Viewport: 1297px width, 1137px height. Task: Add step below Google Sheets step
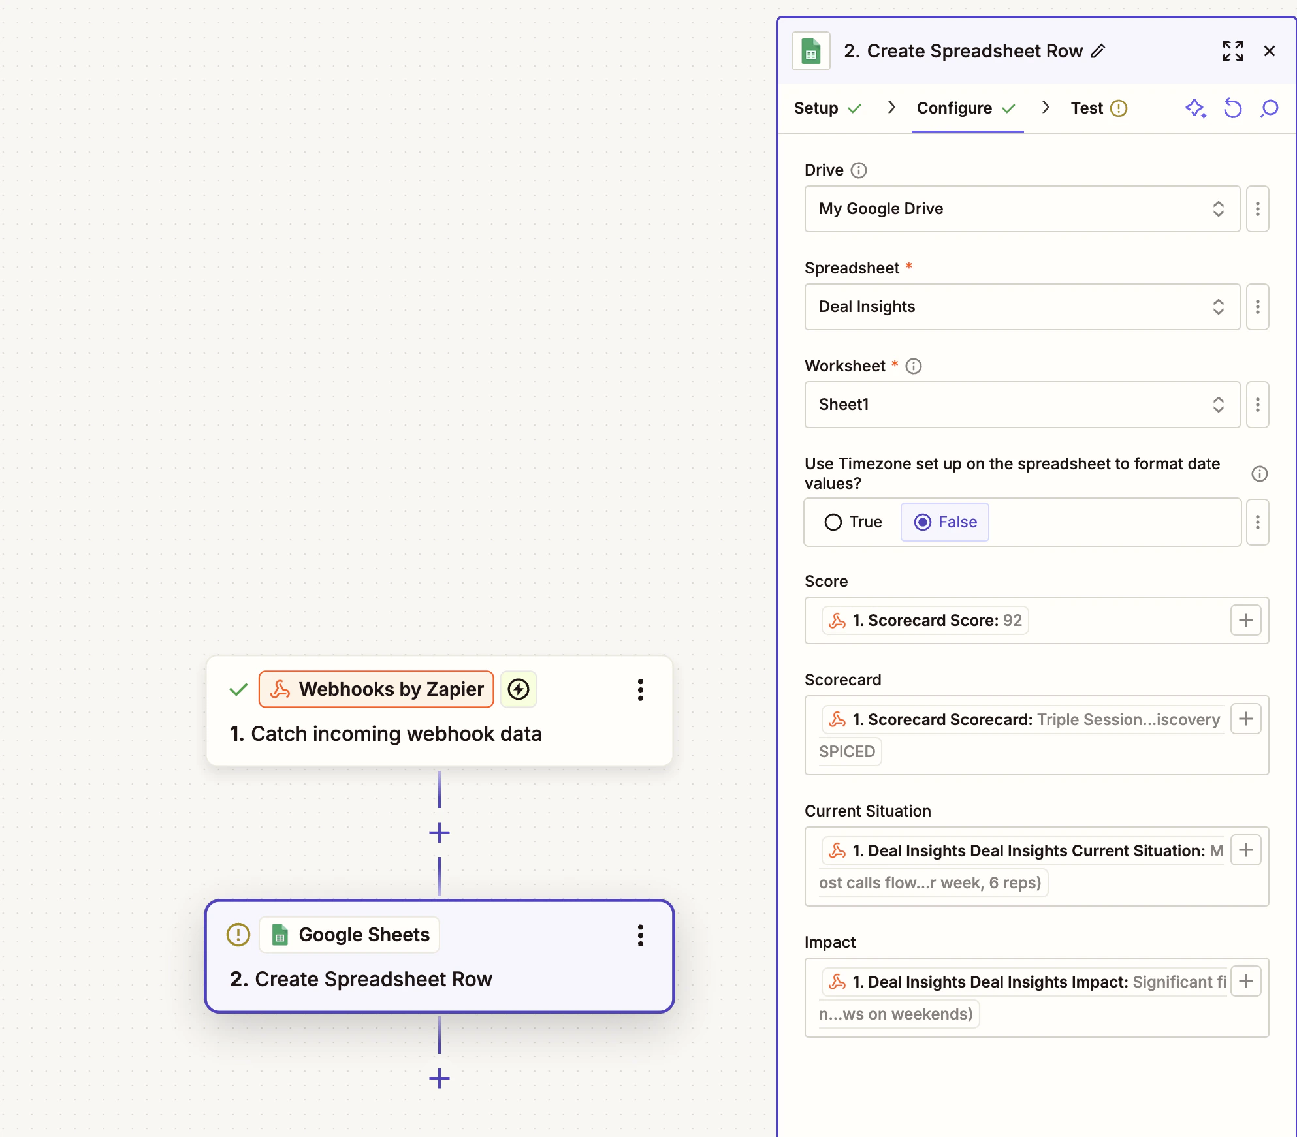[x=439, y=1078]
